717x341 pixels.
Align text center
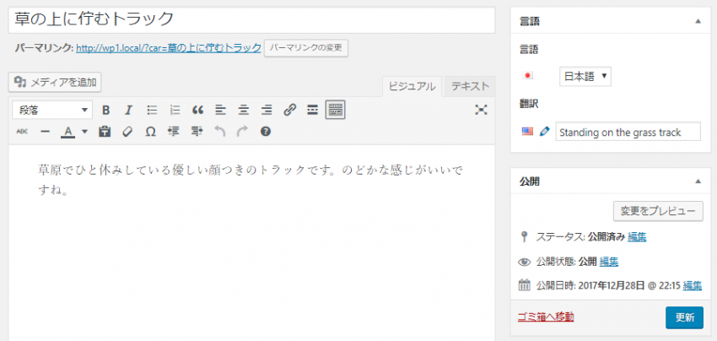click(244, 110)
